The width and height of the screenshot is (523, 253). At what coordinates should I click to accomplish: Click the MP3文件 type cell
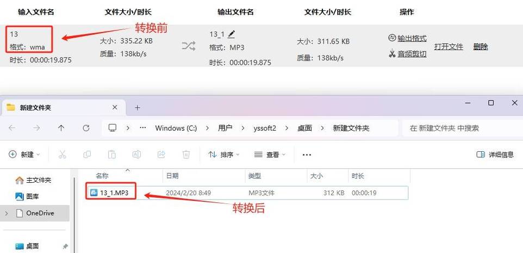(261, 193)
